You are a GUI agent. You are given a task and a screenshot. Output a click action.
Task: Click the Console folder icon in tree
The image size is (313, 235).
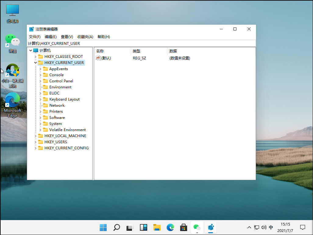[x=45, y=75]
